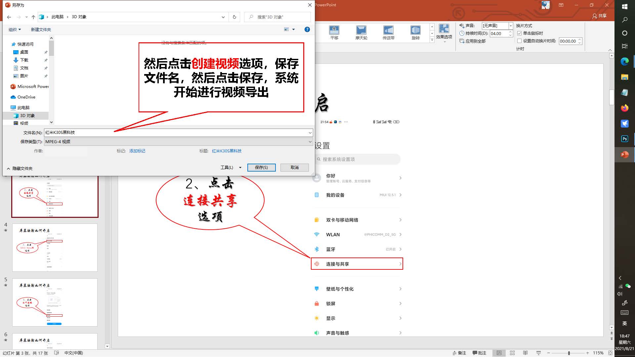Open the 声音 sound dropdown
The image size is (635, 357).
click(511, 26)
